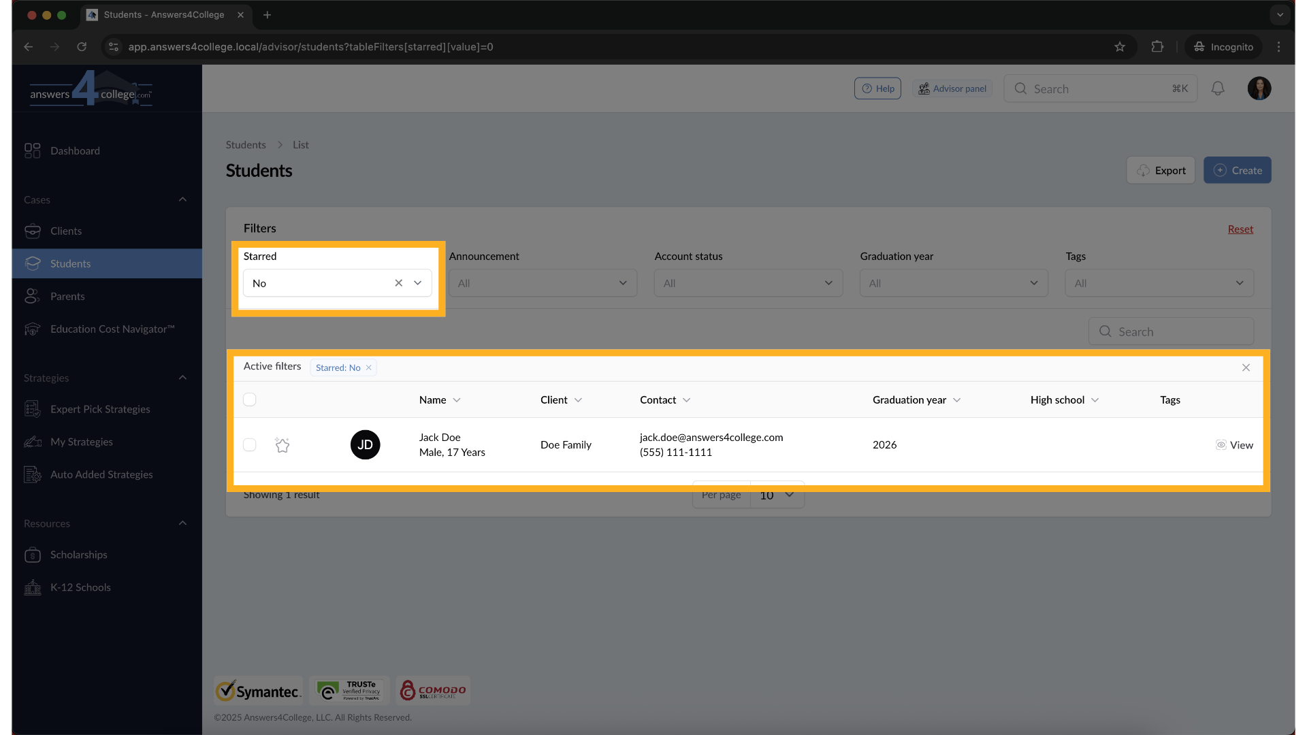
Task: Go to K-12 Schools in the sidebar
Action: pyautogui.click(x=80, y=587)
